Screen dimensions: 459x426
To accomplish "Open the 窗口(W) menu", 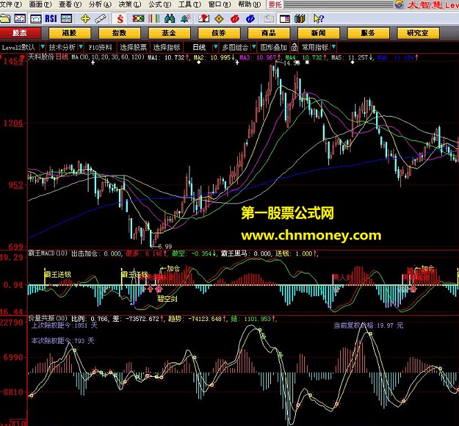I will 220,4.
